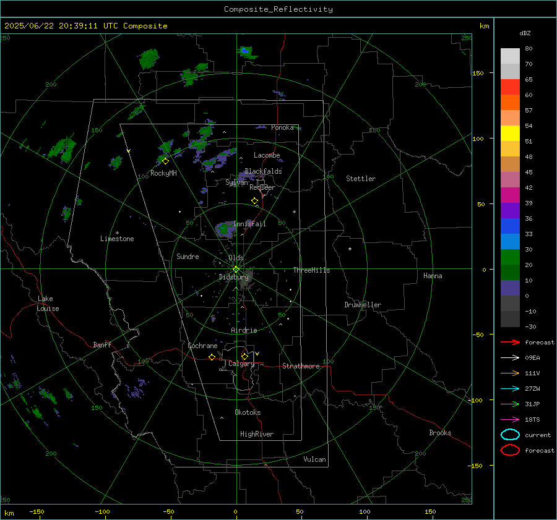
Task: Click the white plus marker west of Hanna
Action: 350,249
